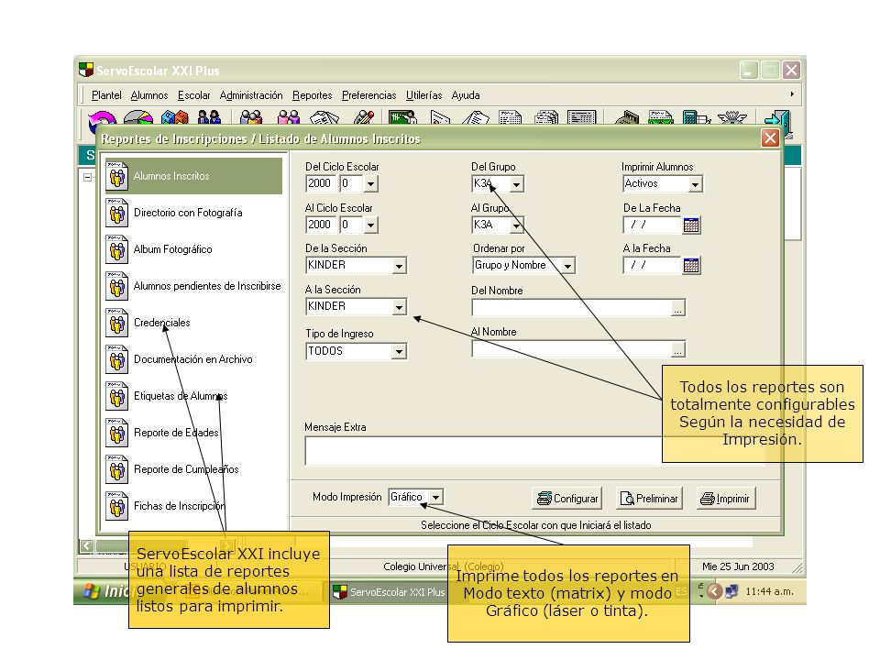Click the browse button beside Del Nombre
The height and width of the screenshot is (660, 880).
pyautogui.click(x=678, y=308)
